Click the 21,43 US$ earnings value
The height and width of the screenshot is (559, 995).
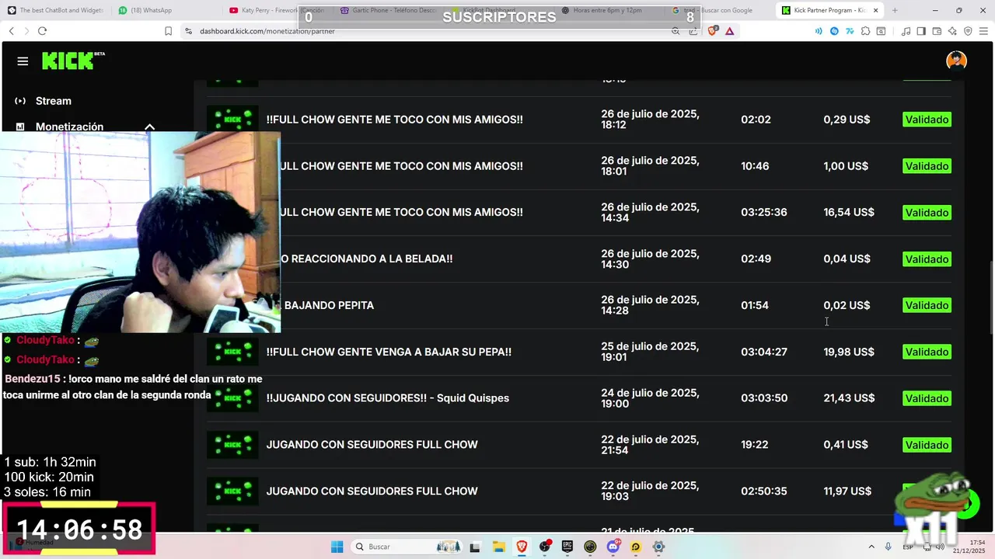tap(849, 398)
